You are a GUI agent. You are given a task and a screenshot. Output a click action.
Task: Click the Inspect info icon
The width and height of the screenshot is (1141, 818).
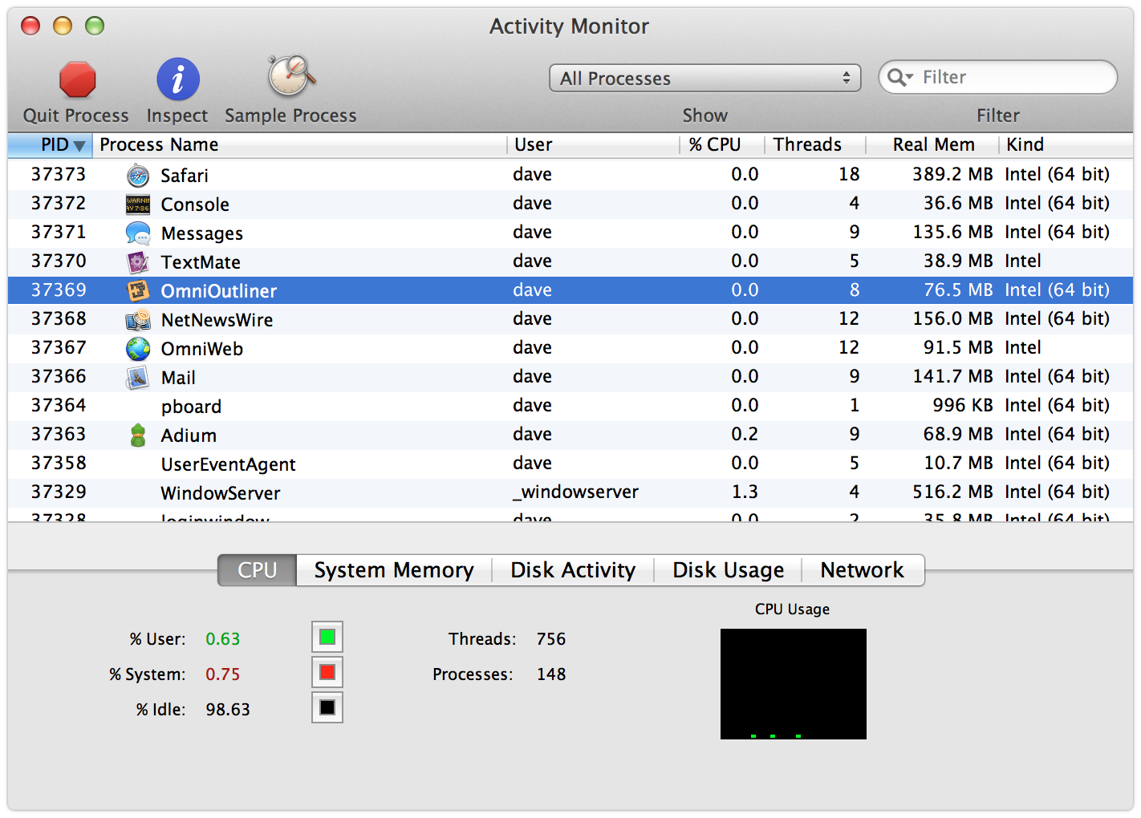click(x=177, y=78)
